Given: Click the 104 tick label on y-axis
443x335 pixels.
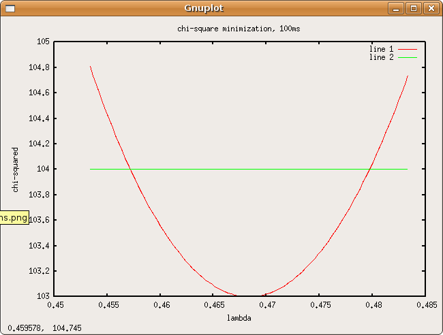Looking at the screenshot, I should coord(42,169).
